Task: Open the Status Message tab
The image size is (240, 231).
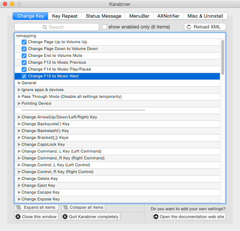Action: tap(103, 16)
